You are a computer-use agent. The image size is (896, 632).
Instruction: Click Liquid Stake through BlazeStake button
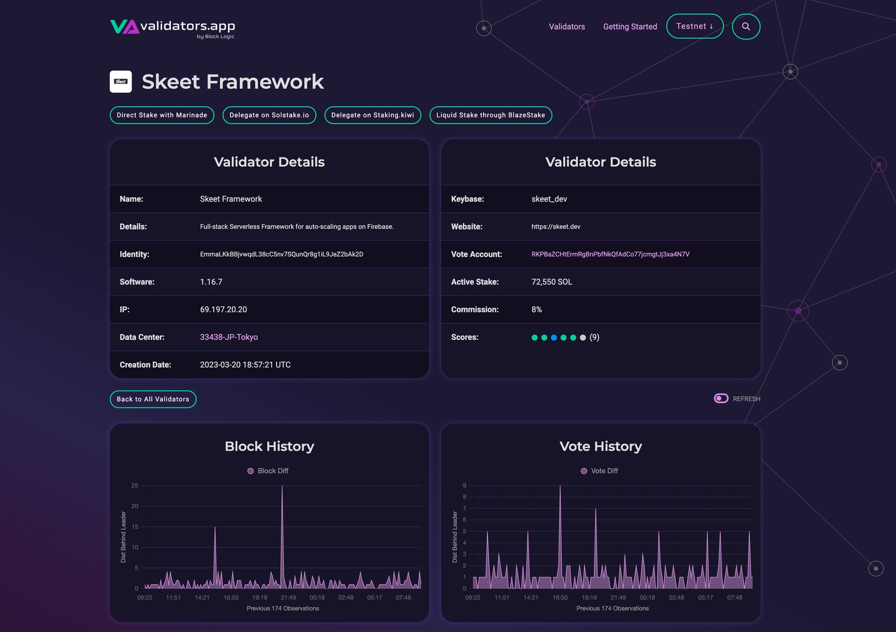(x=491, y=115)
